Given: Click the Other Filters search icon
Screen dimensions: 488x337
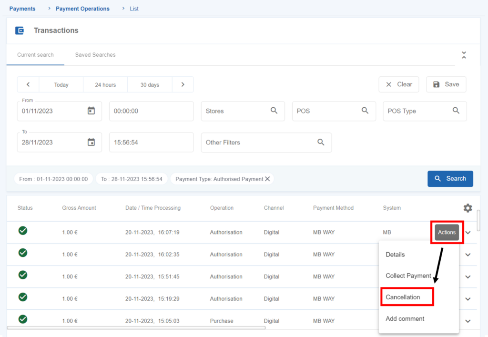Looking at the screenshot, I should pyautogui.click(x=321, y=142).
